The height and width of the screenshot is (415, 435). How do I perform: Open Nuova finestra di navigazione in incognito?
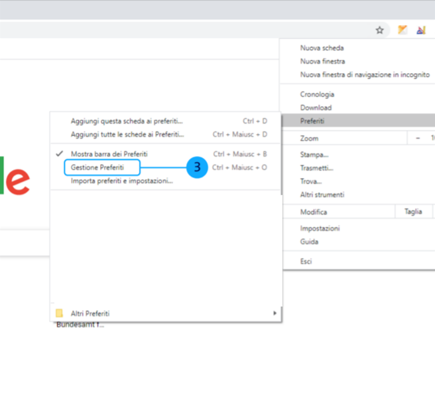click(364, 74)
